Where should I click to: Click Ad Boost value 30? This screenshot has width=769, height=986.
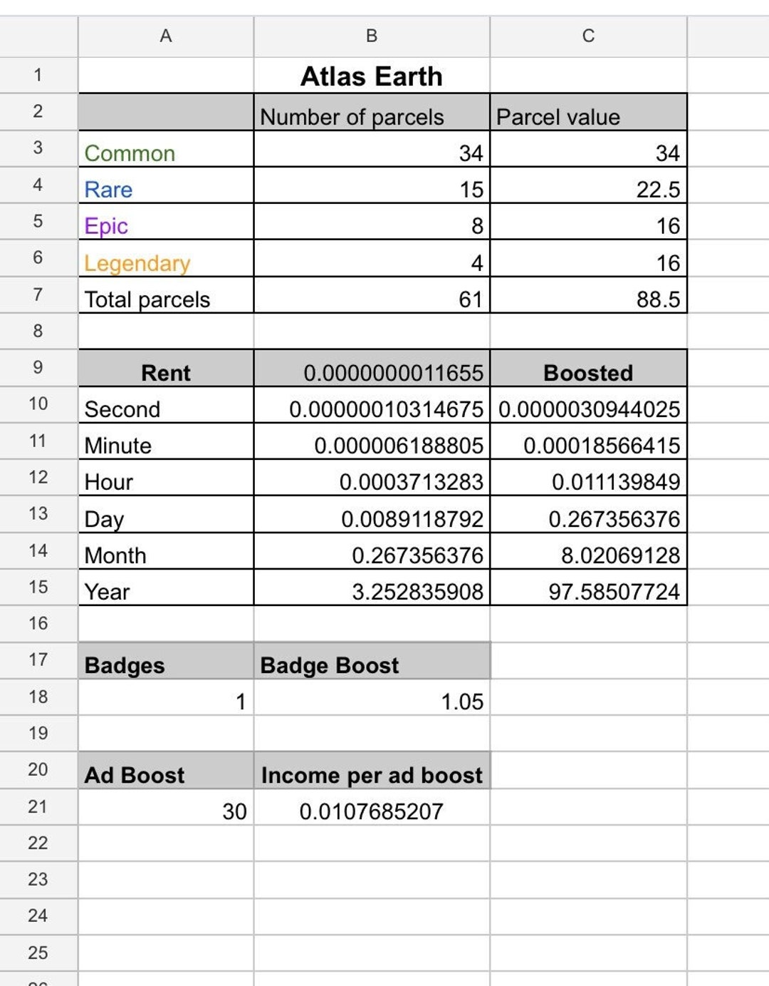166,807
